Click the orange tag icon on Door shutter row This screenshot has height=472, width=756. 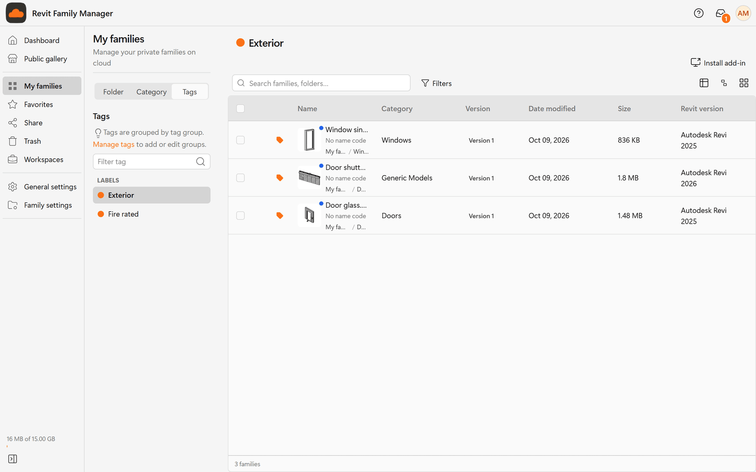pos(280,178)
